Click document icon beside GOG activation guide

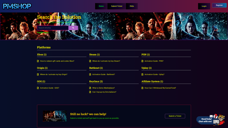[38, 88]
